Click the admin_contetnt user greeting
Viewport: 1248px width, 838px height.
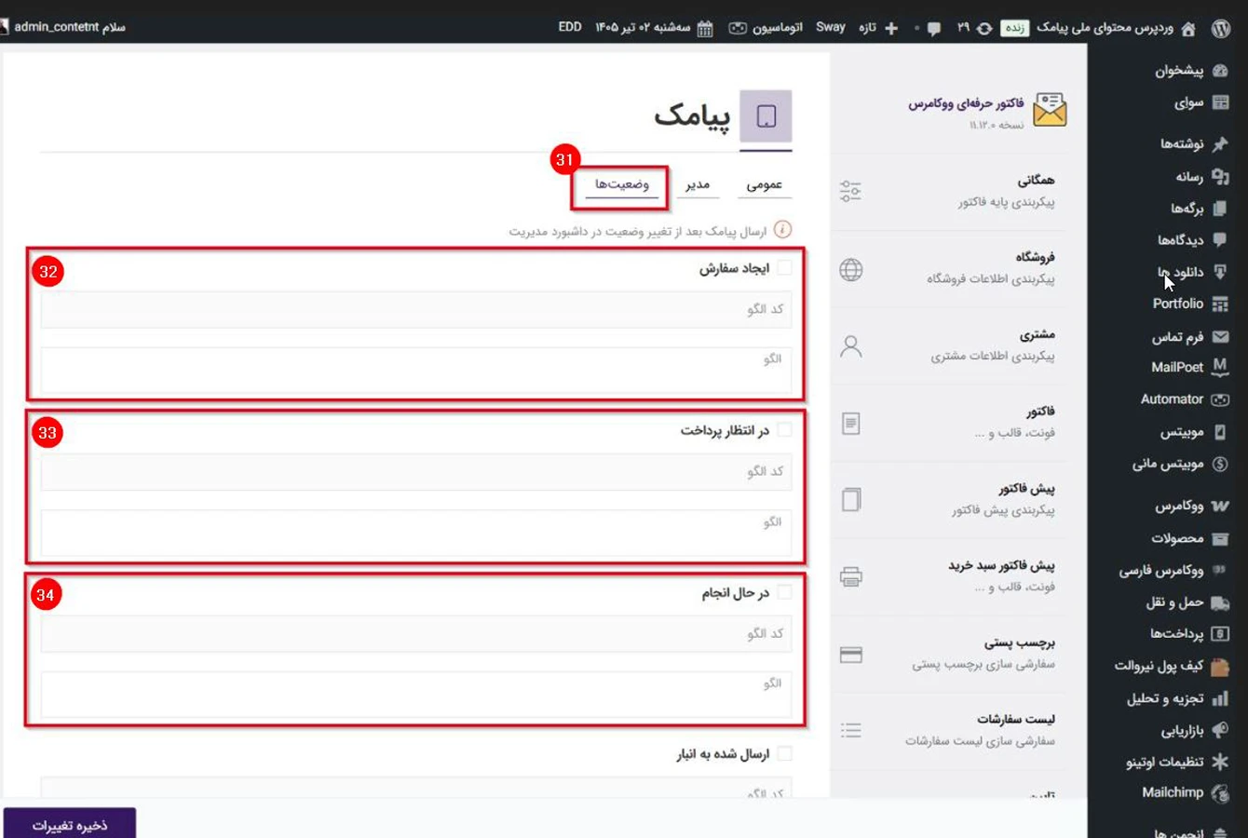69,27
